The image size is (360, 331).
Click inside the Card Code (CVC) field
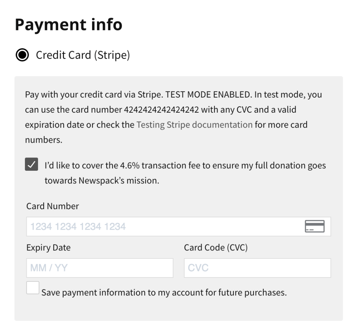(x=257, y=268)
